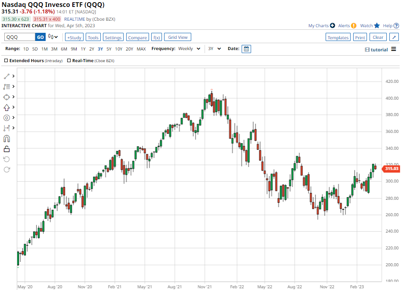404x290 pixels.
Task: Expand the marker tool options chevron
Action: [13, 117]
